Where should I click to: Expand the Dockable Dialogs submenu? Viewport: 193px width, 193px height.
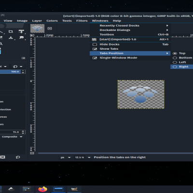coord(130,30)
